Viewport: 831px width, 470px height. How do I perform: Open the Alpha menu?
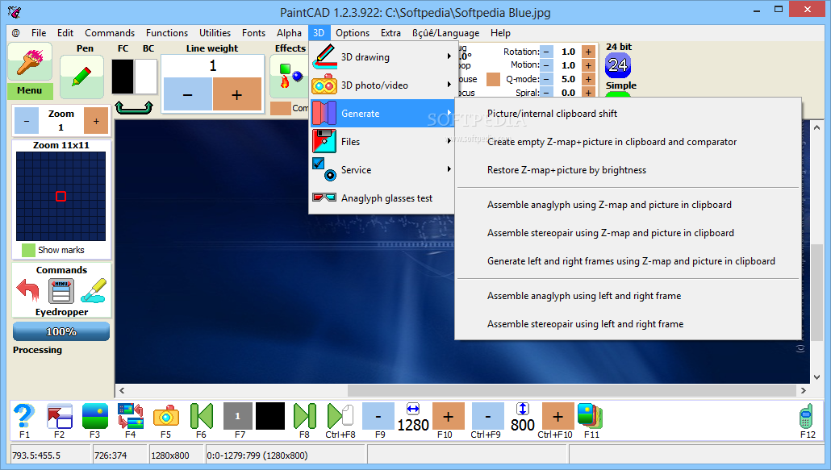click(x=289, y=33)
